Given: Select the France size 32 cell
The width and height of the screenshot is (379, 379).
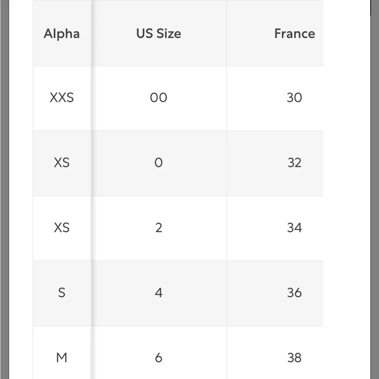Looking at the screenshot, I should 294,163.
